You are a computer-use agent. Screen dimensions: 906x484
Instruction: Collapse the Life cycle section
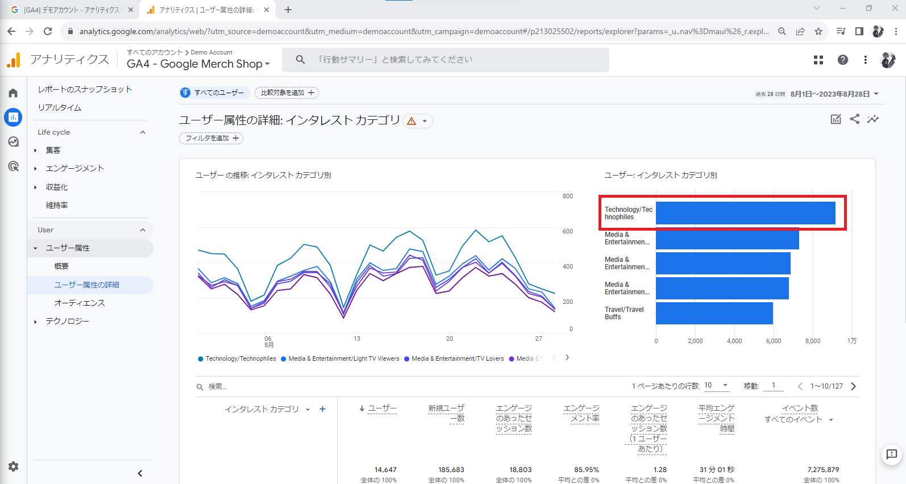point(143,132)
